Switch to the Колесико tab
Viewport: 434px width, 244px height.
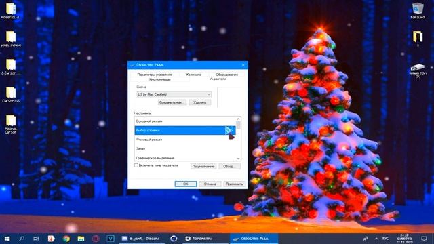pyautogui.click(x=193, y=75)
